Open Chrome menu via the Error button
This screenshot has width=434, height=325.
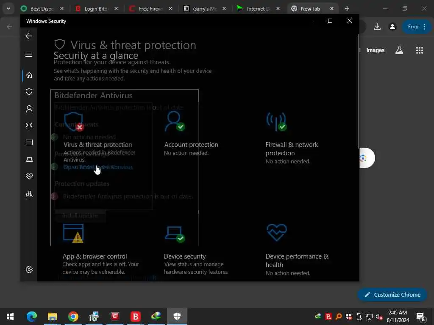click(416, 27)
